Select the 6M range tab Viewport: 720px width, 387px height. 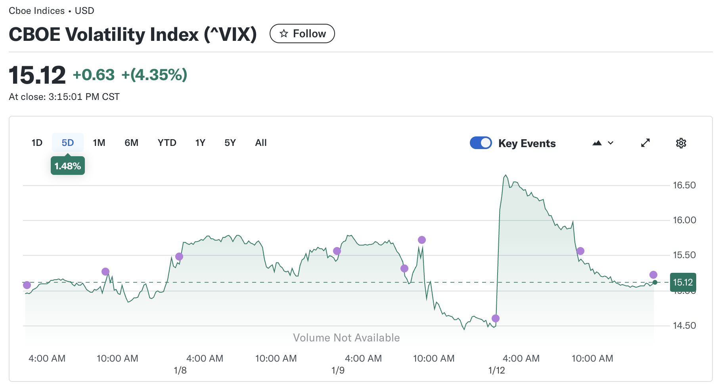[131, 143]
